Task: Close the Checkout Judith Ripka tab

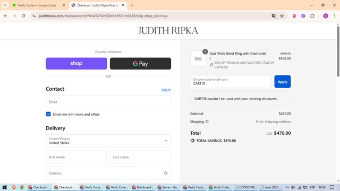Action: 123,5
